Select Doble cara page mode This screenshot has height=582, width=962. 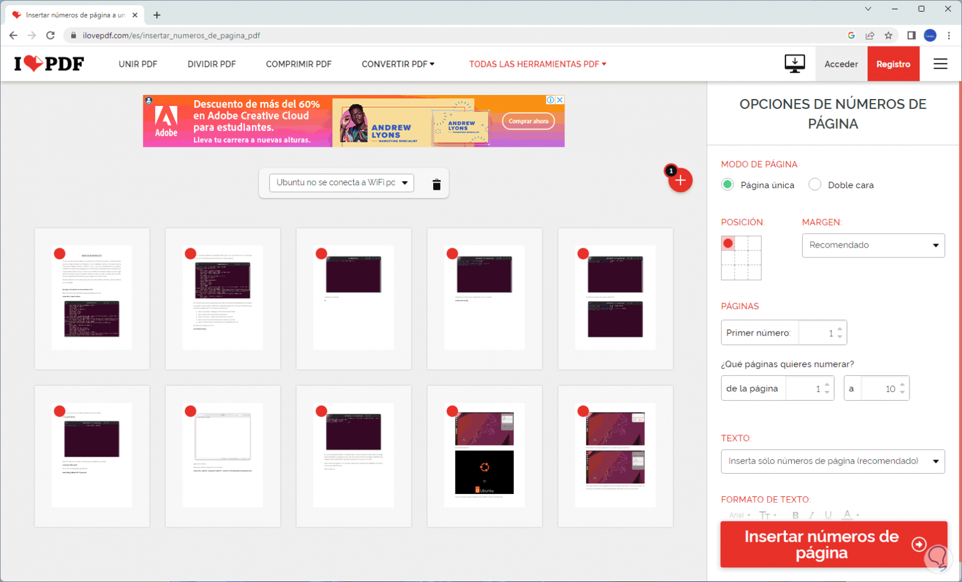(815, 185)
